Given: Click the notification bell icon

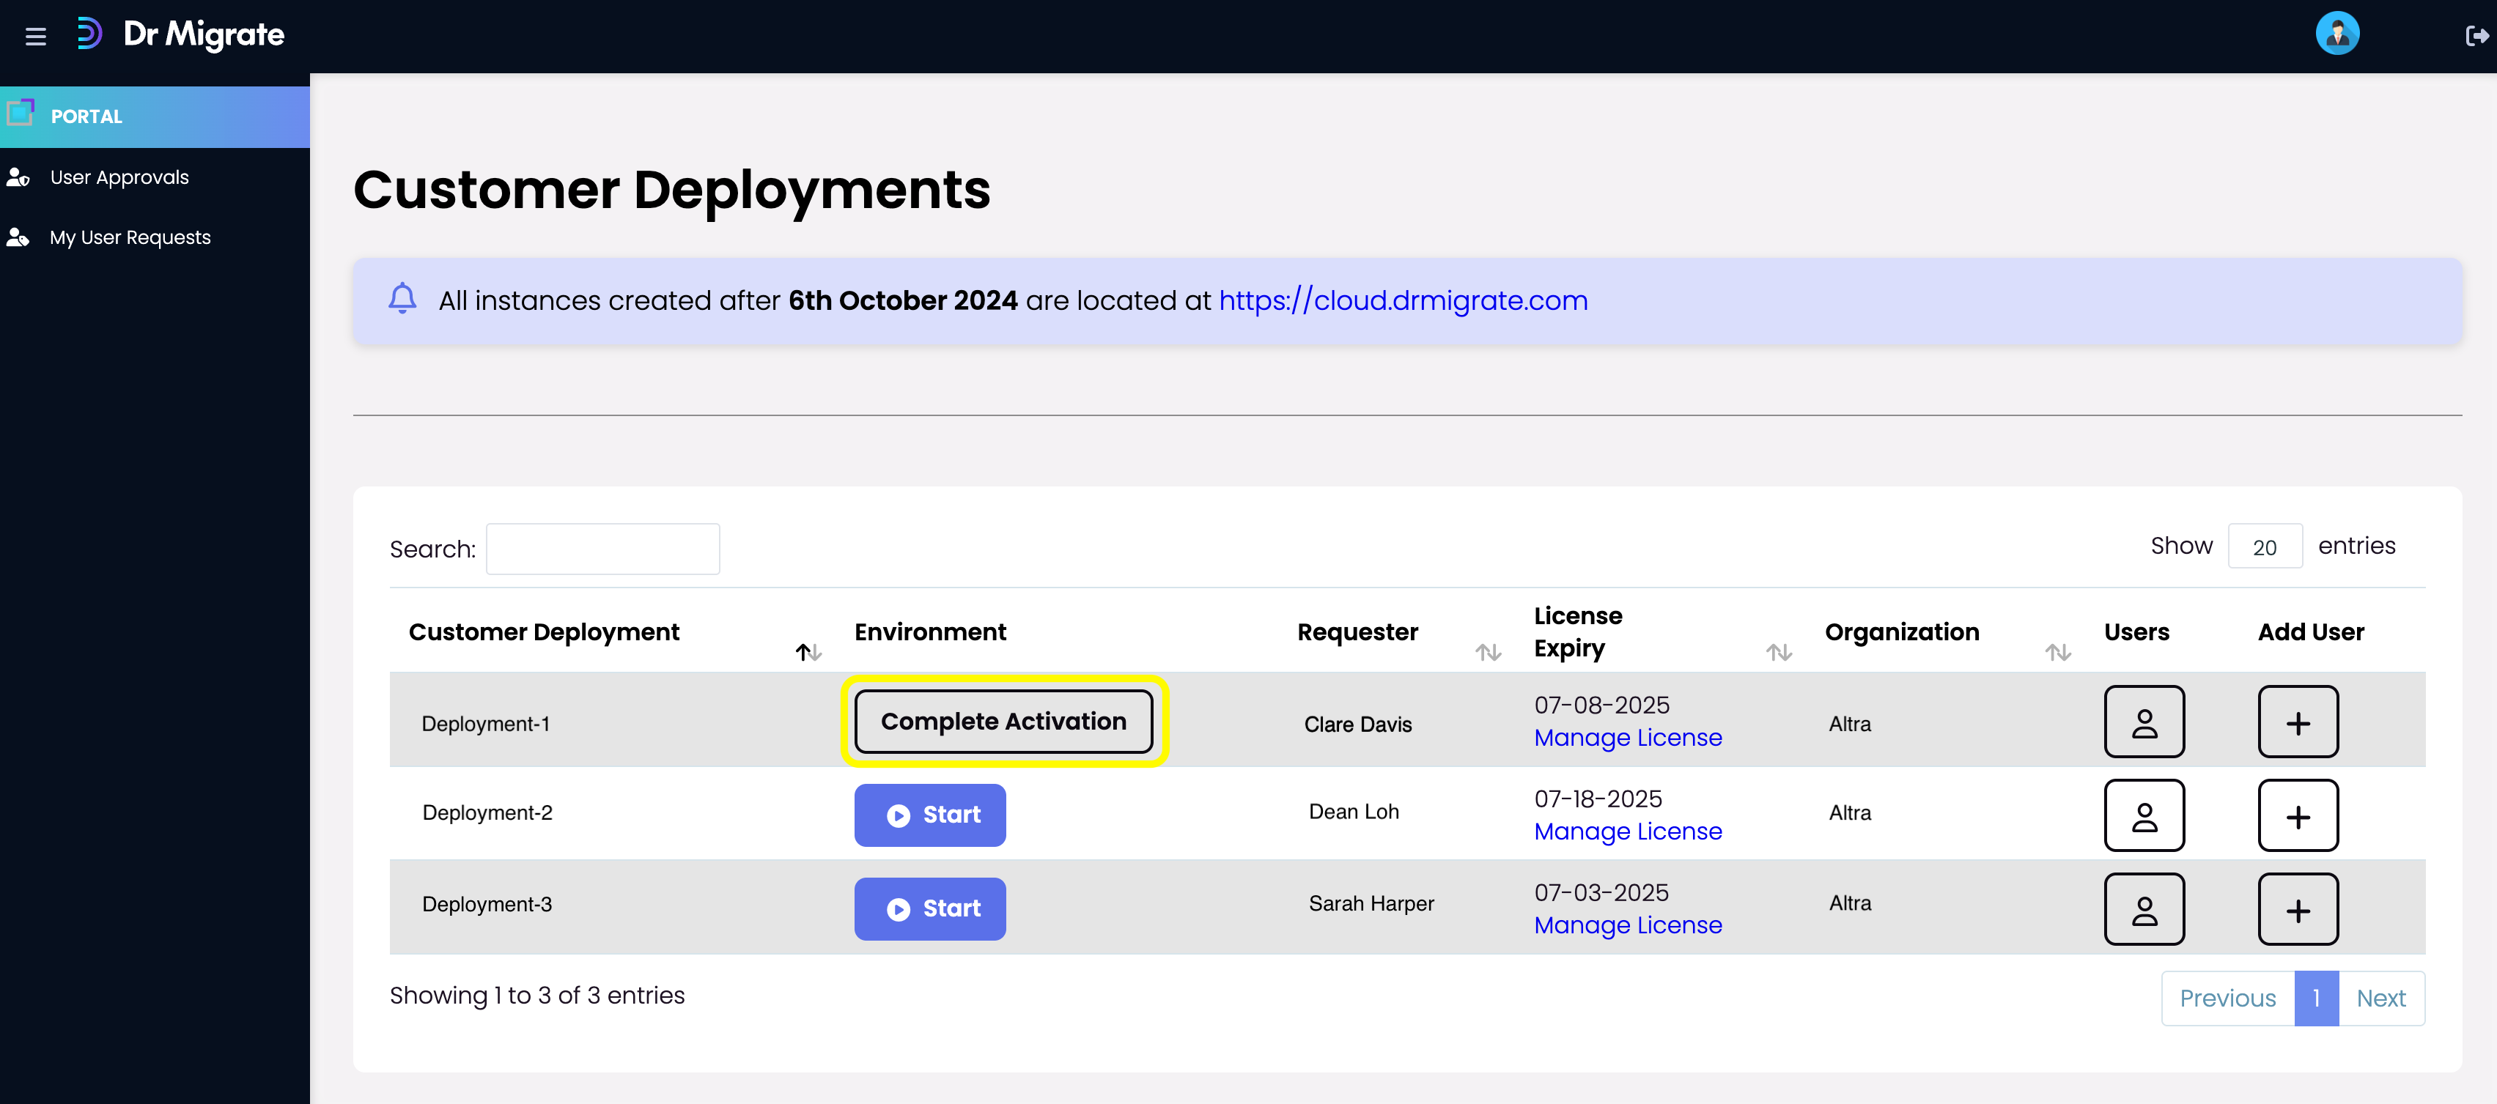Looking at the screenshot, I should [402, 299].
